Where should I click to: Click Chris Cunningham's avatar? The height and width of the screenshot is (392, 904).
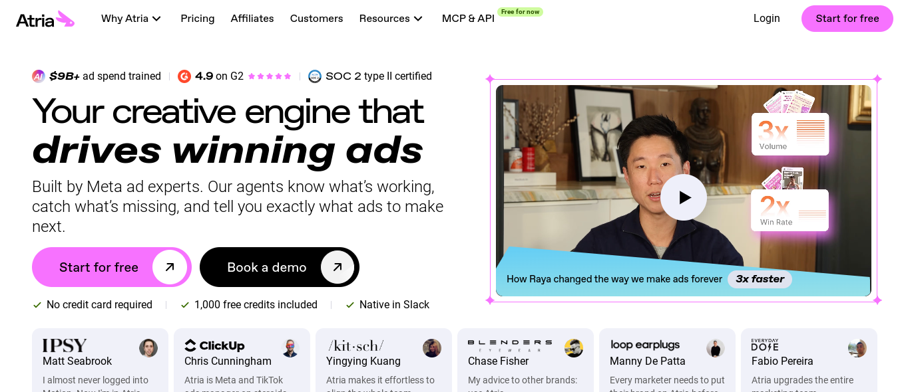click(x=290, y=348)
